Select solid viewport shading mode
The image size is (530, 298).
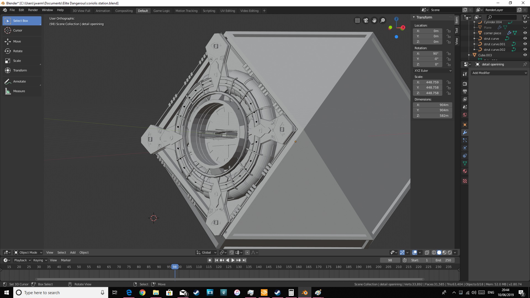click(x=439, y=252)
